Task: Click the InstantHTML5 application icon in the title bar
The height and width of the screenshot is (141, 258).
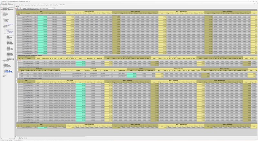Action: click(x=1, y=1)
